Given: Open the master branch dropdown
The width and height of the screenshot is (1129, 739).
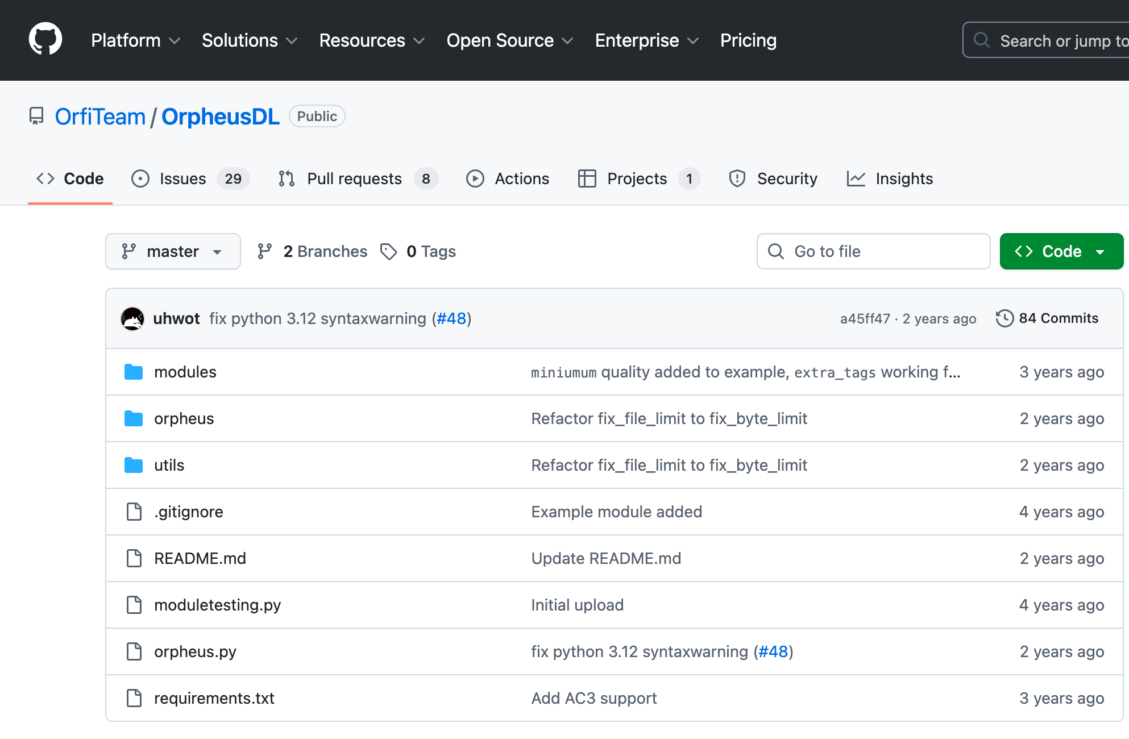Looking at the screenshot, I should [x=173, y=251].
